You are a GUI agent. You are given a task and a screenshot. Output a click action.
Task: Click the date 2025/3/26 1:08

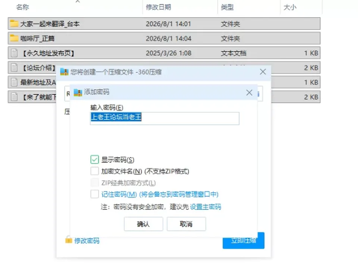(169, 53)
